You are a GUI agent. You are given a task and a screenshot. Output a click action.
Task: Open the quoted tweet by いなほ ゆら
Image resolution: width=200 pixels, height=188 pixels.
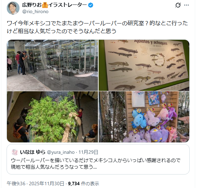pyautogui.click(x=98, y=159)
